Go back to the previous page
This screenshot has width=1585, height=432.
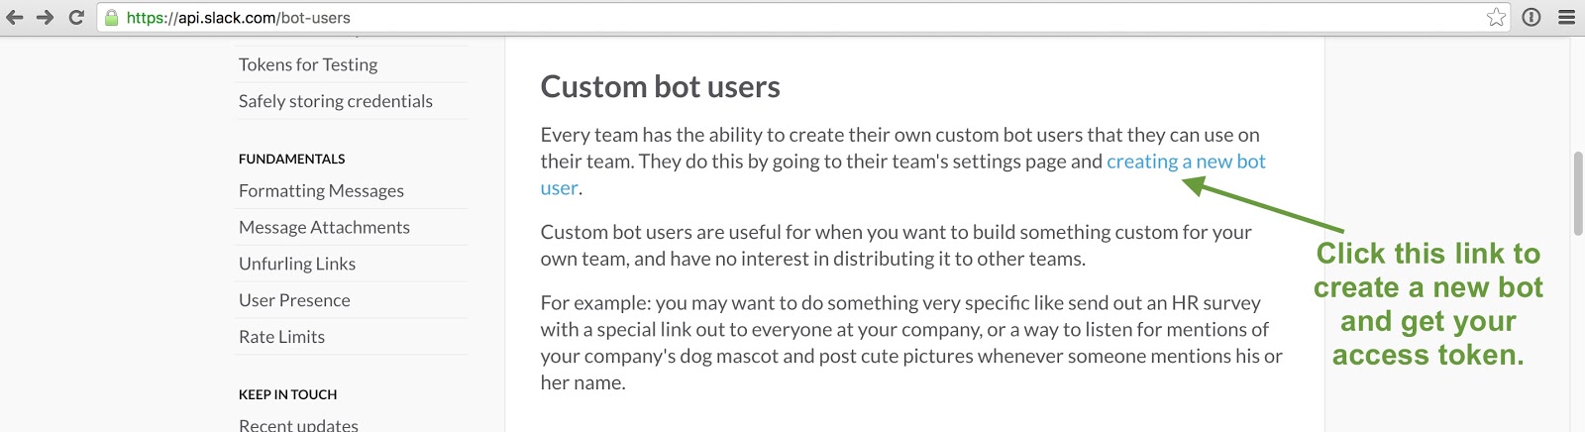click(x=15, y=17)
